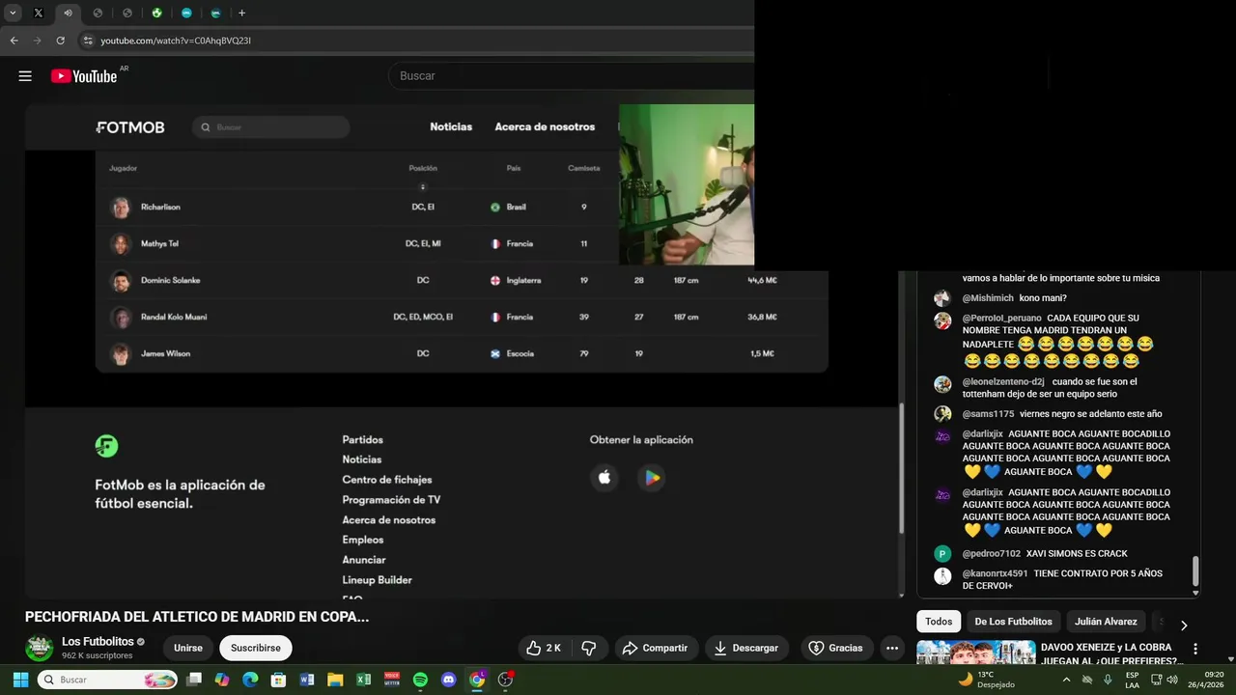Download the video via Descargar
The width and height of the screenshot is (1236, 695).
pos(746,648)
